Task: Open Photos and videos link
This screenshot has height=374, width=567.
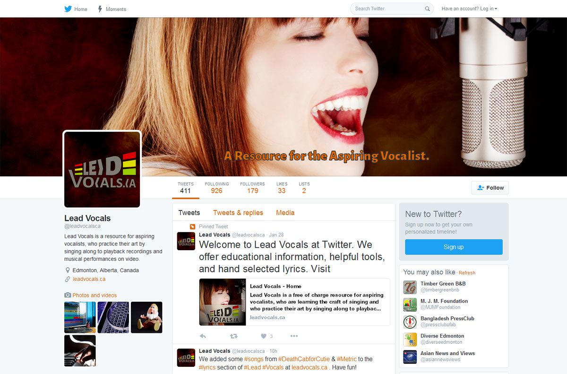Action: coord(94,296)
